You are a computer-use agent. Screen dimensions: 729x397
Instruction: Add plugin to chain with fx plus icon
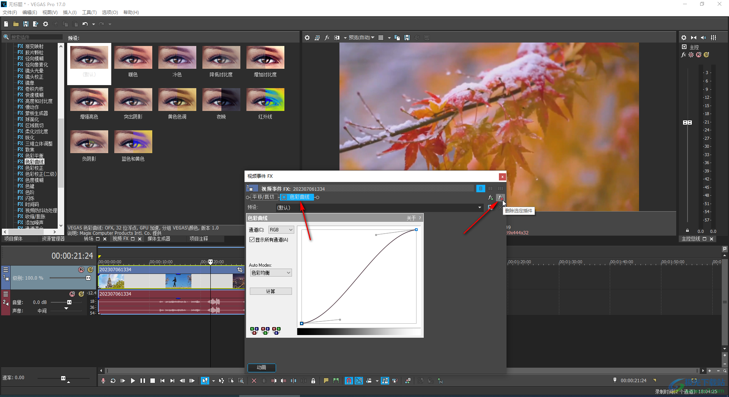491,198
